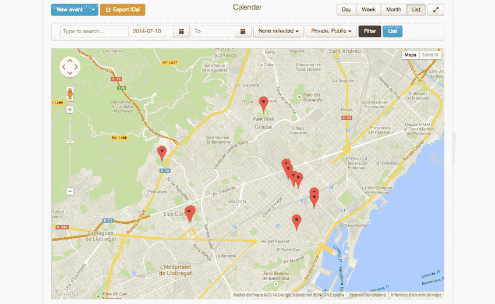This screenshot has width=495, height=304.
Task: Select the Park Güell map marker
Action: 263,104
